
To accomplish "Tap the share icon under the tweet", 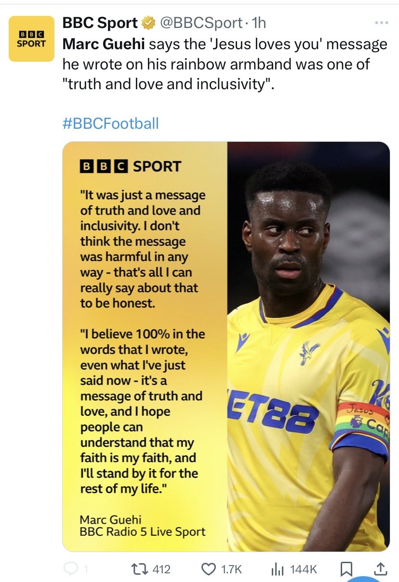I will coord(381,569).
